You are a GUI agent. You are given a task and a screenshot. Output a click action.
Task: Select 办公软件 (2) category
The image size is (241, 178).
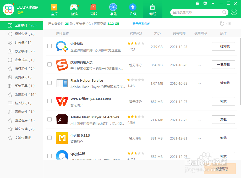[21, 51]
